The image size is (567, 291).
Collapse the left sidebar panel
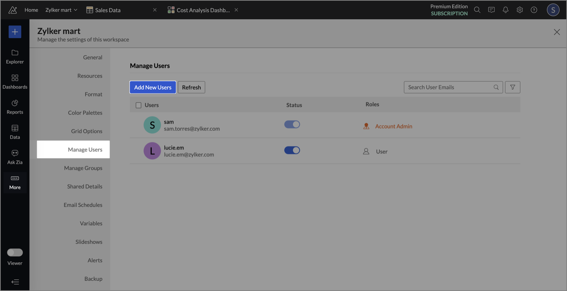tap(15, 282)
